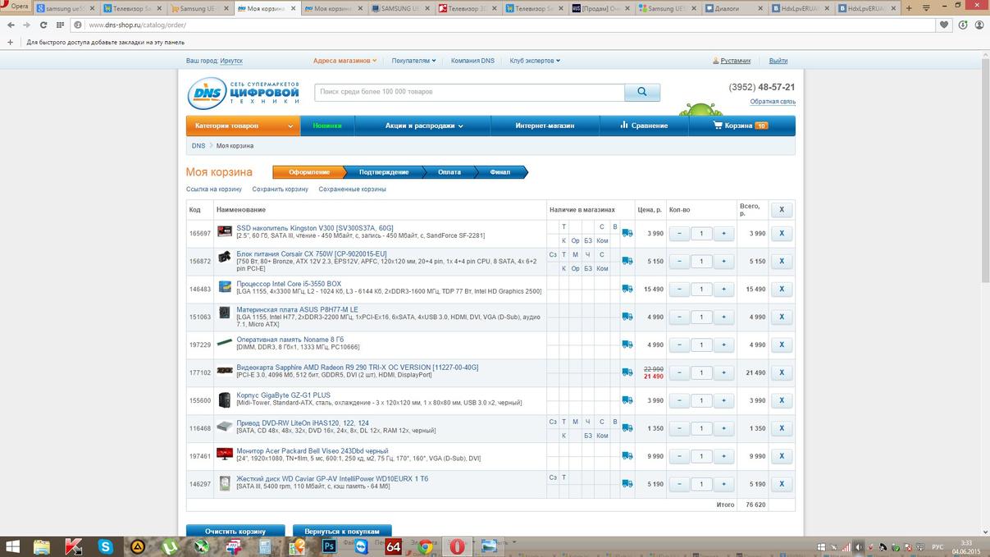990x557 pixels.
Task: Open Интернет-магазин menu item
Action: (x=545, y=126)
